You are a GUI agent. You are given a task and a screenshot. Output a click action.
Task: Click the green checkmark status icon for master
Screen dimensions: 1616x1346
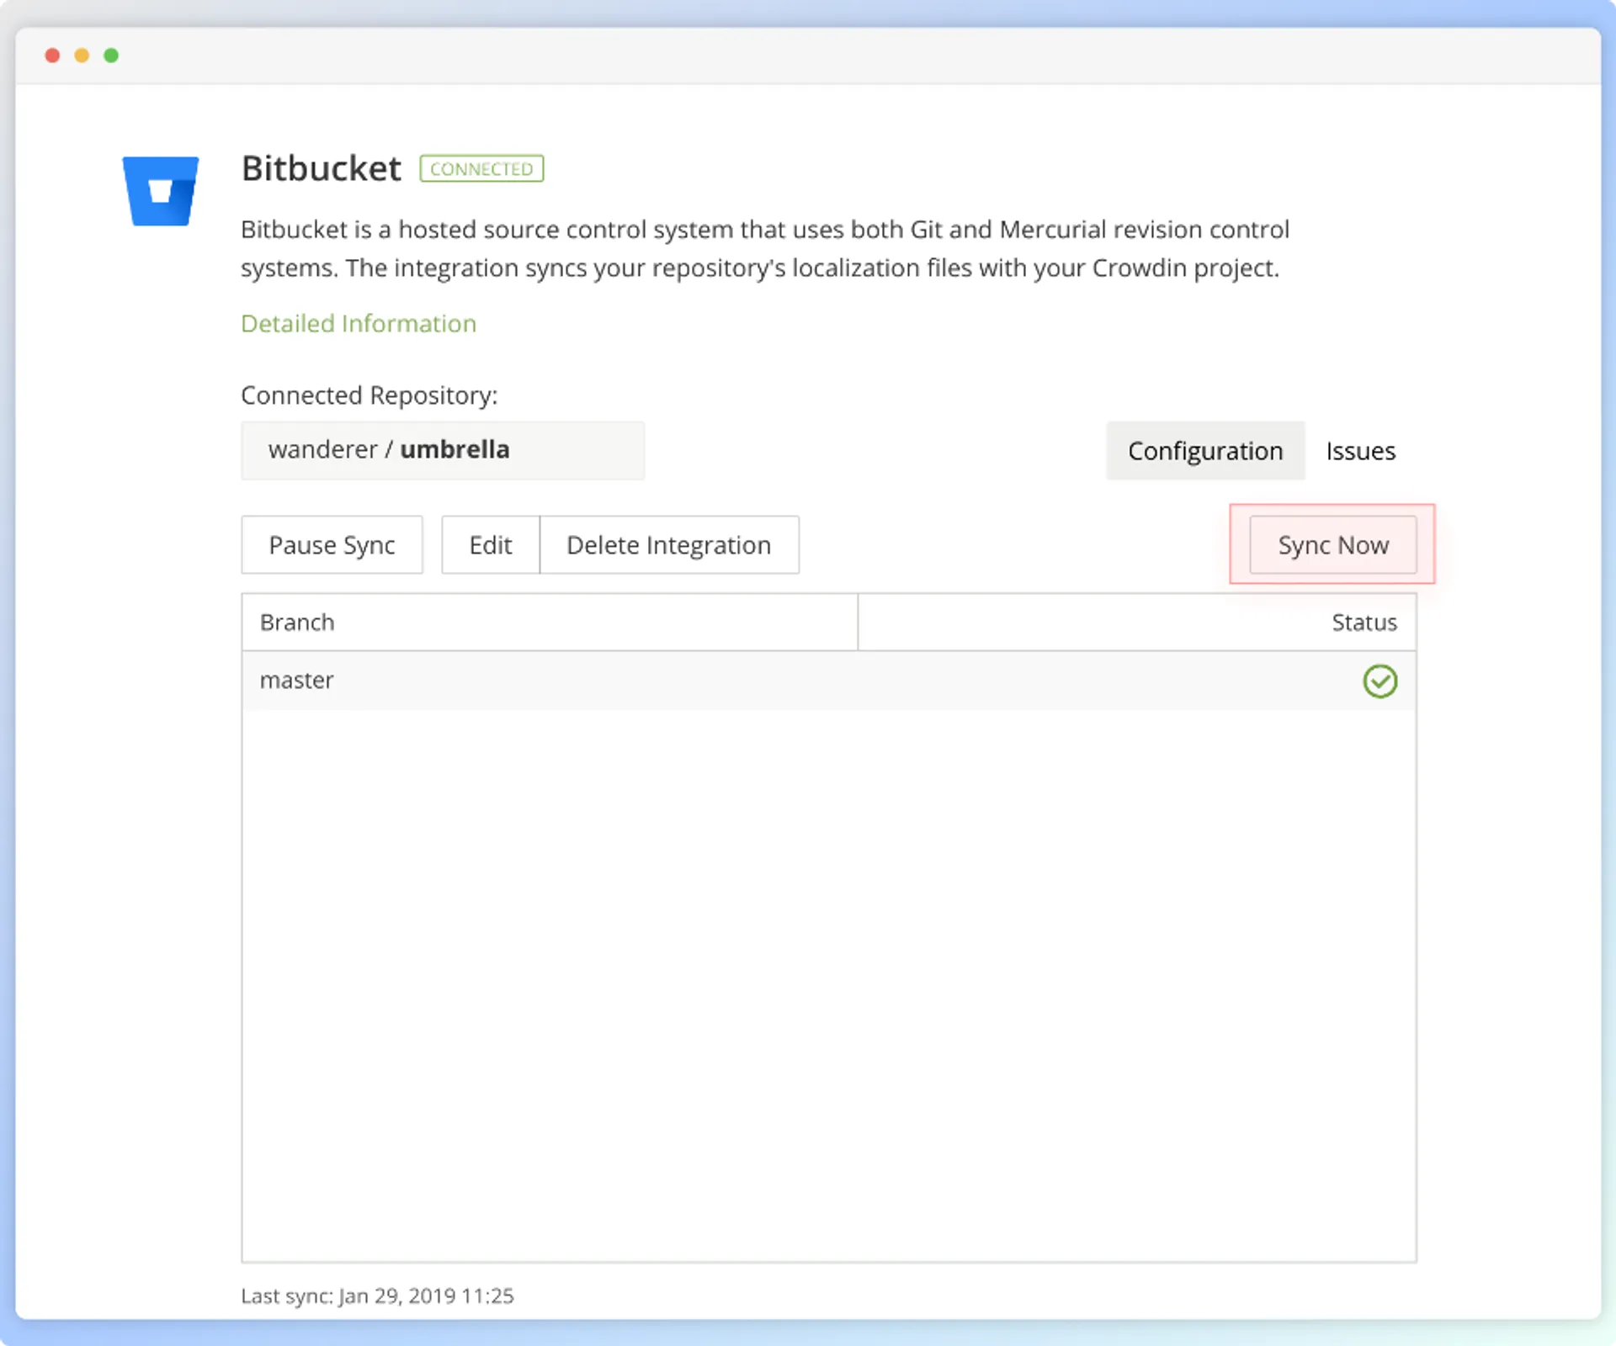click(x=1379, y=681)
